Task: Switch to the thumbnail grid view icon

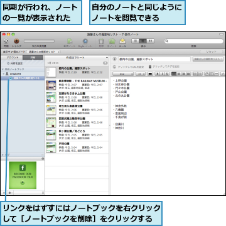Action: (x=151, y=41)
